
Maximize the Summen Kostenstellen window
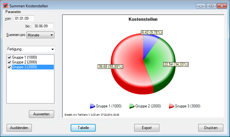[211, 5]
